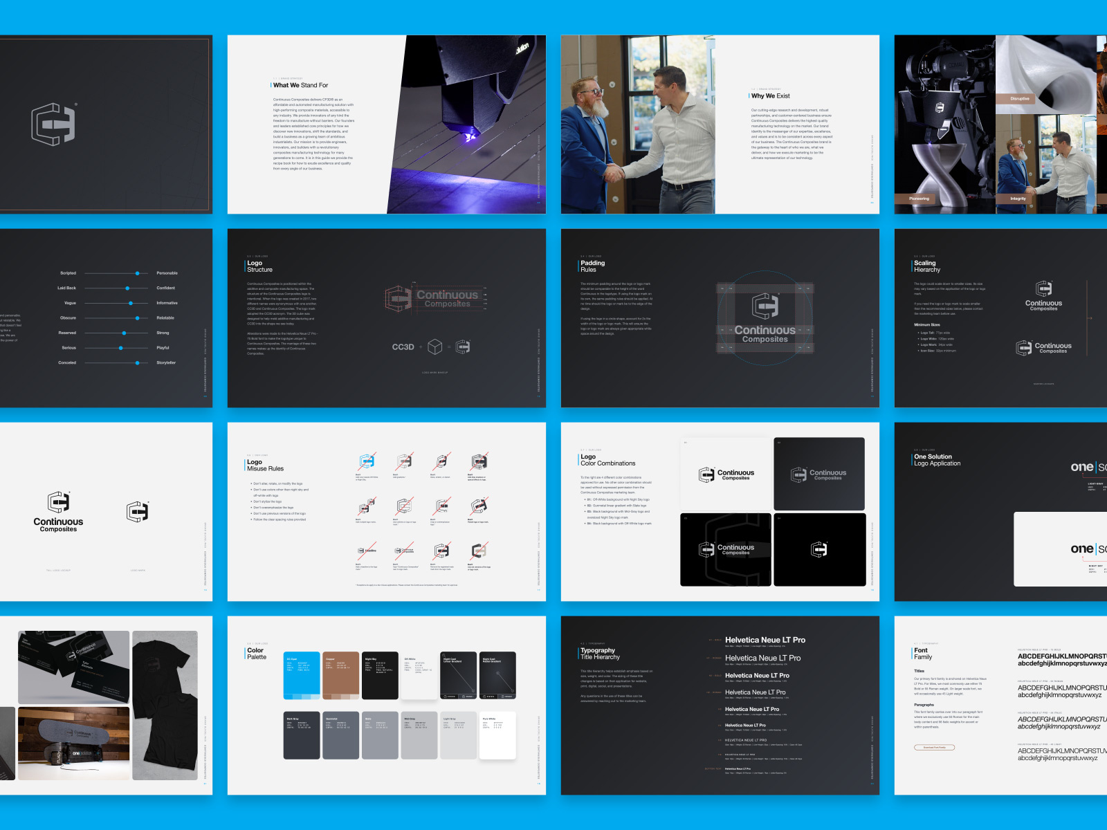Screen dimensions: 1107x830
Task: Select the 'Obscure' personality label
Action: click(68, 318)
